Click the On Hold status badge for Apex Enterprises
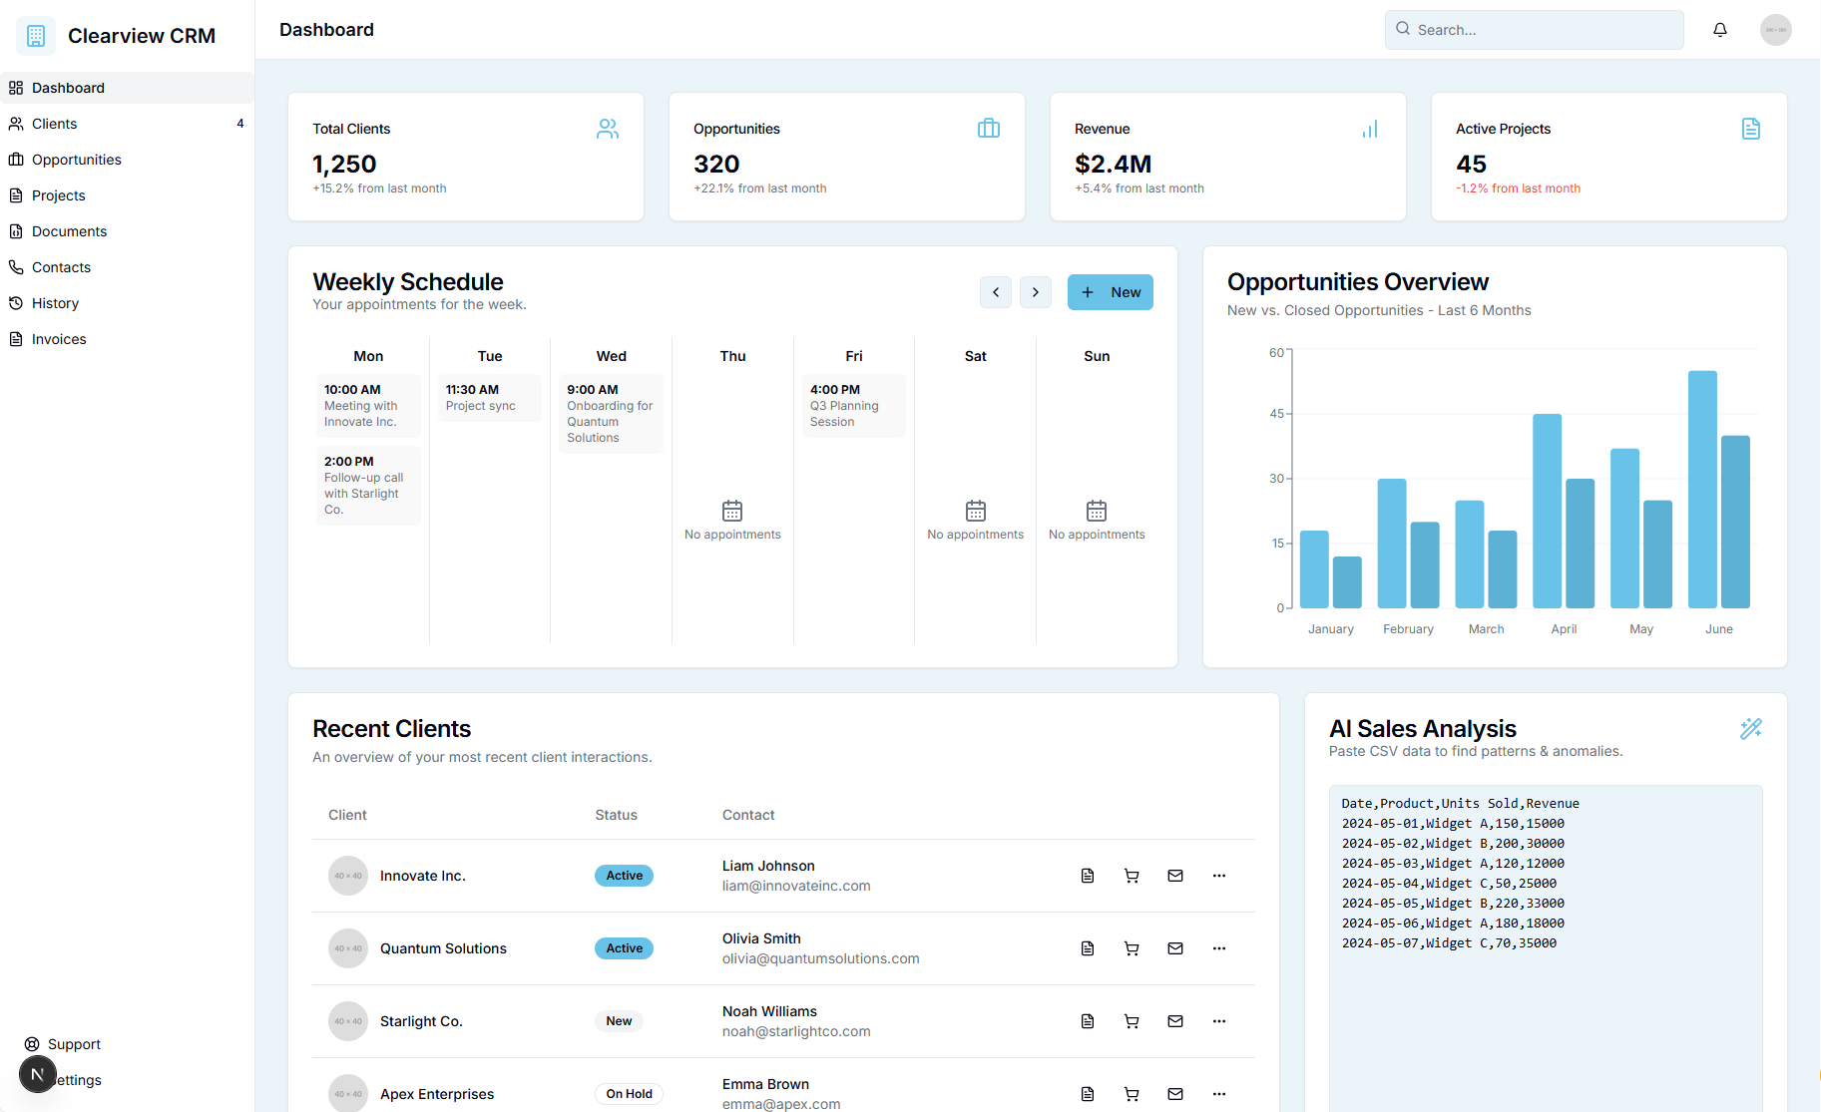The width and height of the screenshot is (1821, 1112). 629,1093
